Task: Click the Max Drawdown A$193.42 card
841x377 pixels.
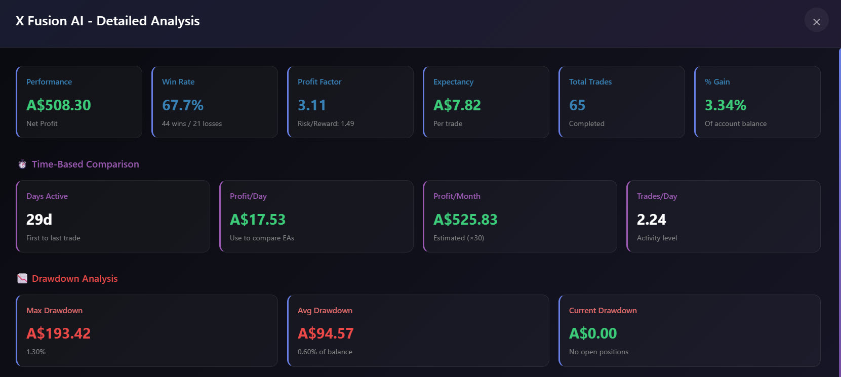Action: pos(147,330)
